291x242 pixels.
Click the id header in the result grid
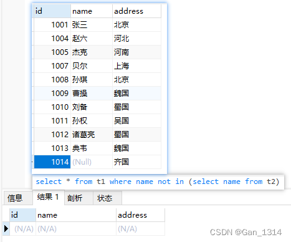22,215
